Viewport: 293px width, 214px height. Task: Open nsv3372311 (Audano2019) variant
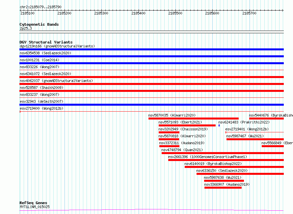click(x=182, y=143)
